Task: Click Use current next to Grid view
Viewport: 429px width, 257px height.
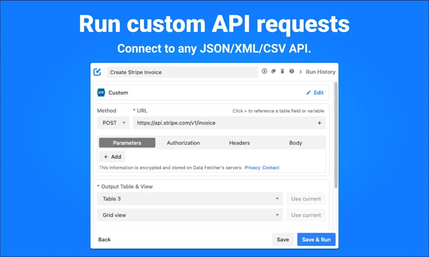Action: 306,215
